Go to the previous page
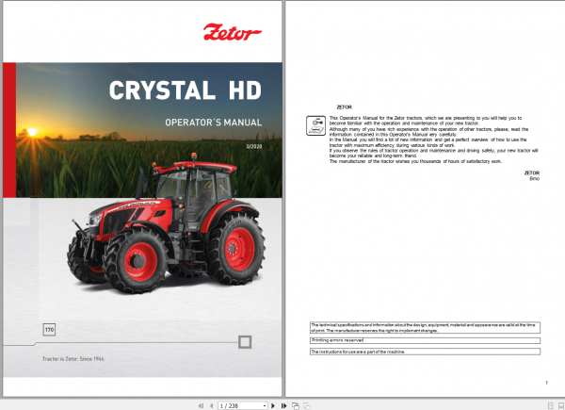Image resolution: width=565 pixels, height=410 pixels. pos(212,405)
